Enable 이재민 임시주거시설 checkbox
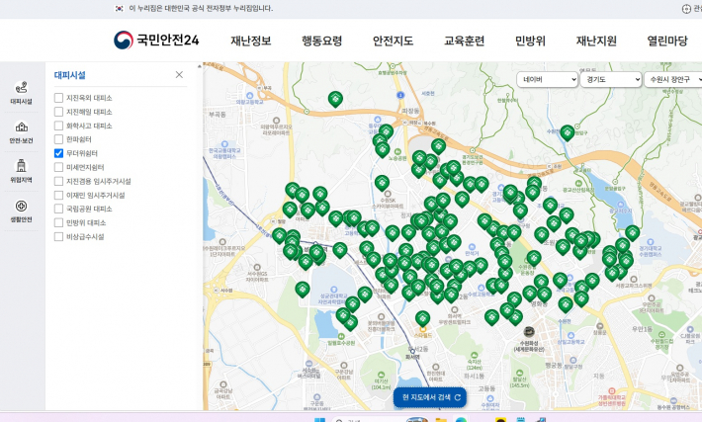 point(58,195)
